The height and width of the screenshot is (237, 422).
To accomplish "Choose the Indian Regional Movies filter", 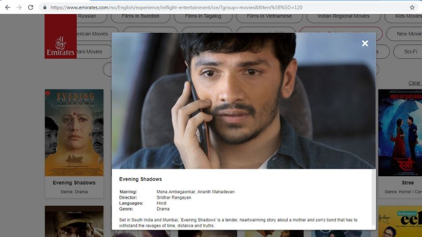I will [x=343, y=16].
